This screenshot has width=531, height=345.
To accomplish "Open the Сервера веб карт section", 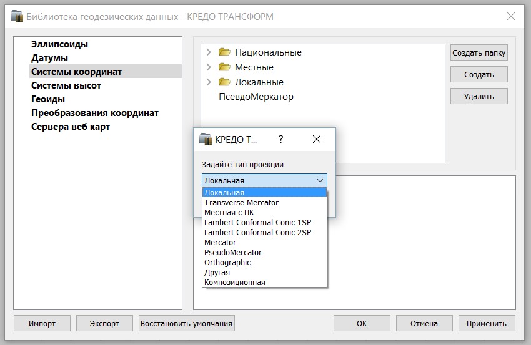I will click(x=71, y=127).
